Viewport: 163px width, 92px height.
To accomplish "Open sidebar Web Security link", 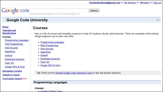I will (12, 48).
